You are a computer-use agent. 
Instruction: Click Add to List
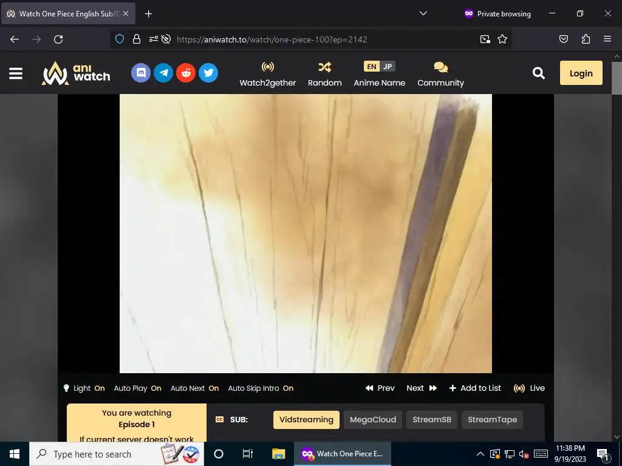click(475, 388)
